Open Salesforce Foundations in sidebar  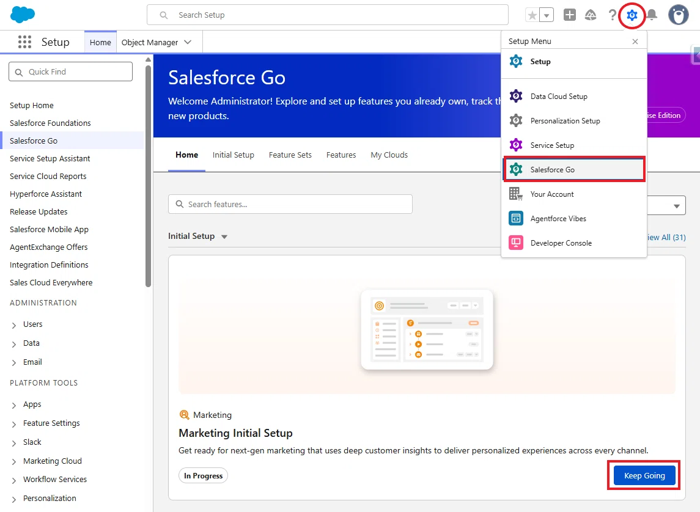(51, 123)
